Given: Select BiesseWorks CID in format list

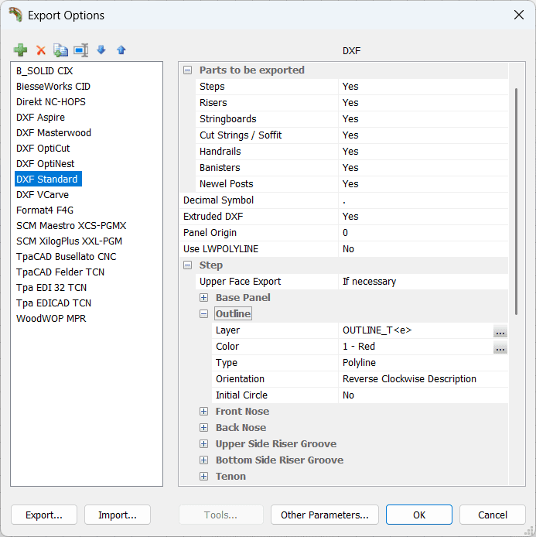Looking at the screenshot, I should coord(53,87).
